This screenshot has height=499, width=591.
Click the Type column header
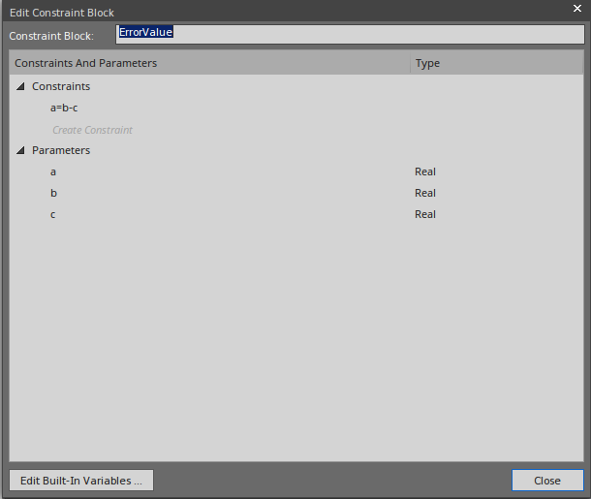[x=497, y=63]
